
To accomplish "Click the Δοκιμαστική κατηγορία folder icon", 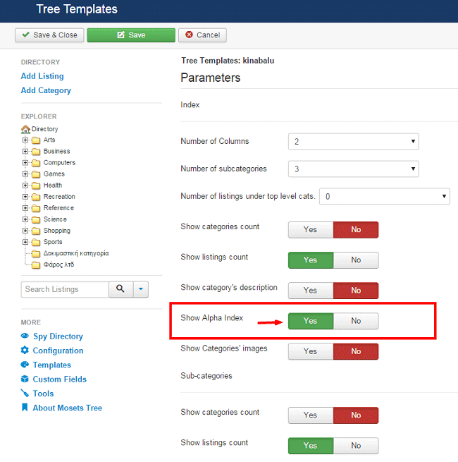I will point(36,254).
